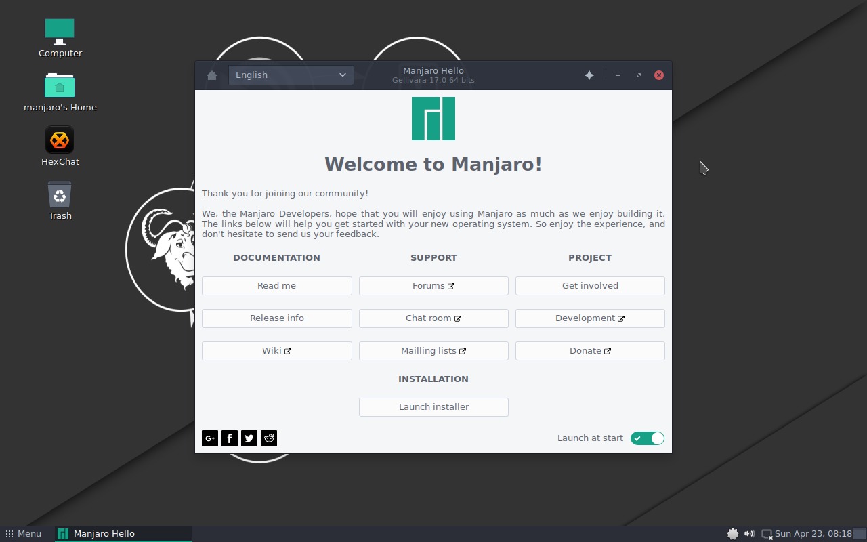Open manjaro's Home folder on the desktop
This screenshot has width=867, height=542.
coord(60,85)
